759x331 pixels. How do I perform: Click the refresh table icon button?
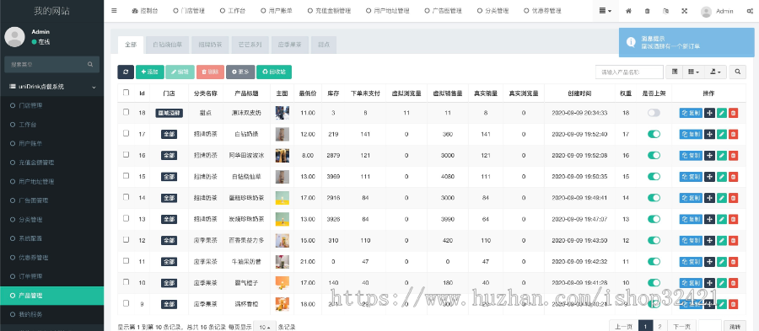click(126, 72)
